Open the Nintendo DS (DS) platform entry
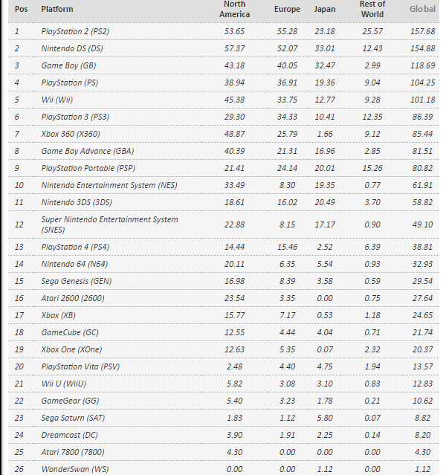Viewport: 446px width, 475px height. click(72, 48)
